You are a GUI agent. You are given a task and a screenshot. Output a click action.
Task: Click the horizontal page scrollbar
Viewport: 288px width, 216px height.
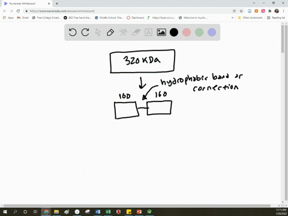[x=137, y=206]
